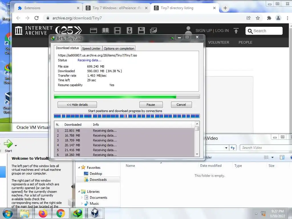Open the Windows Start menu
292x219 pixels.
8,213
